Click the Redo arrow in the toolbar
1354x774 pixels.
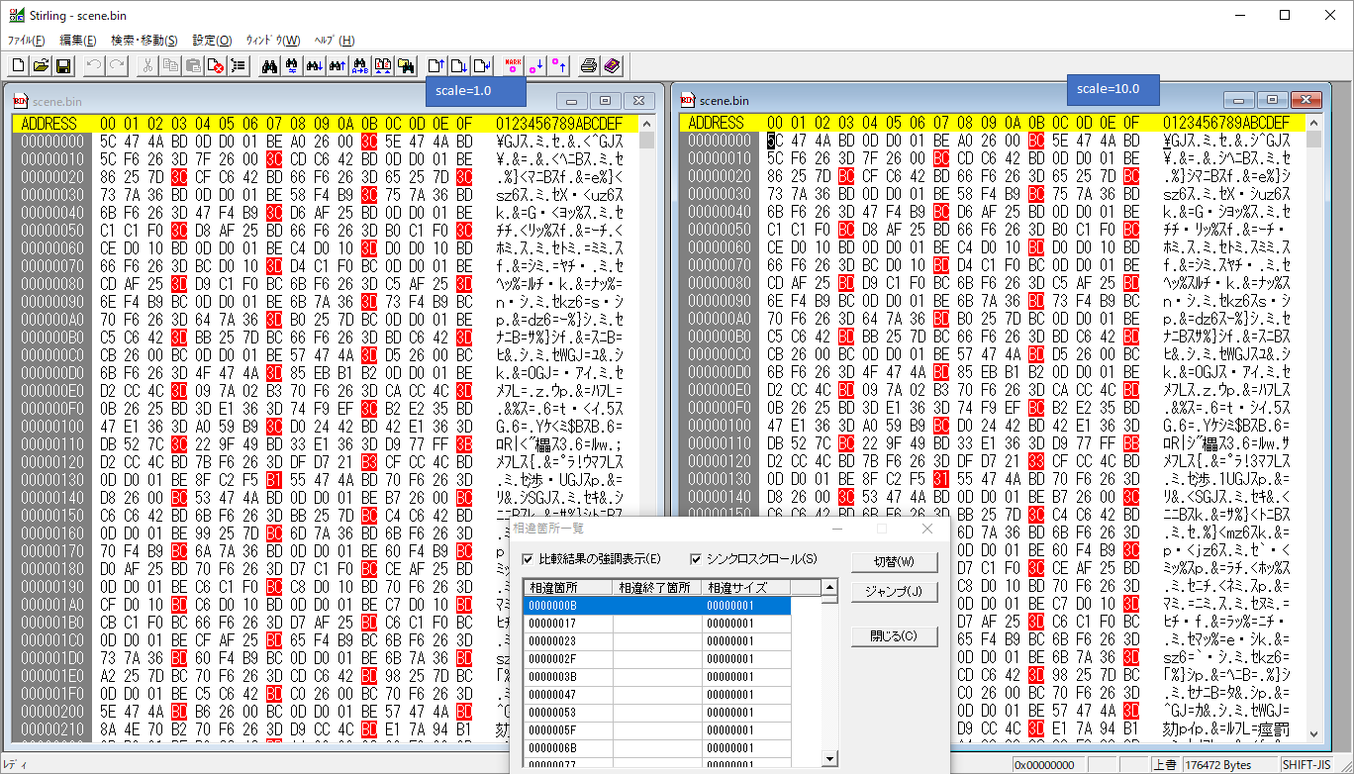[117, 66]
